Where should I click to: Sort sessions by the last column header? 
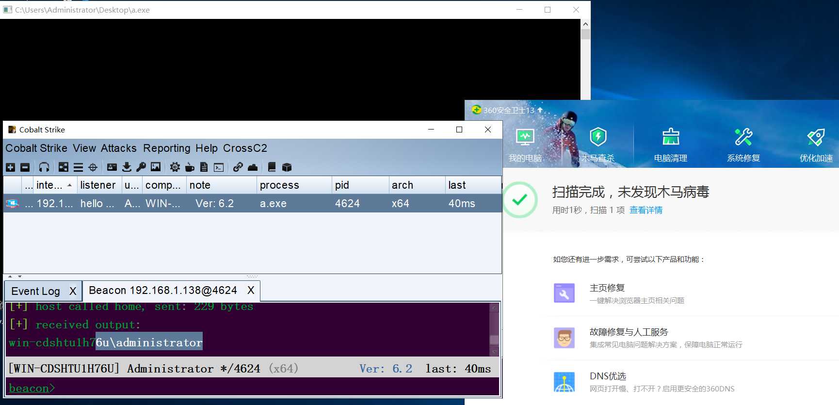(473, 185)
